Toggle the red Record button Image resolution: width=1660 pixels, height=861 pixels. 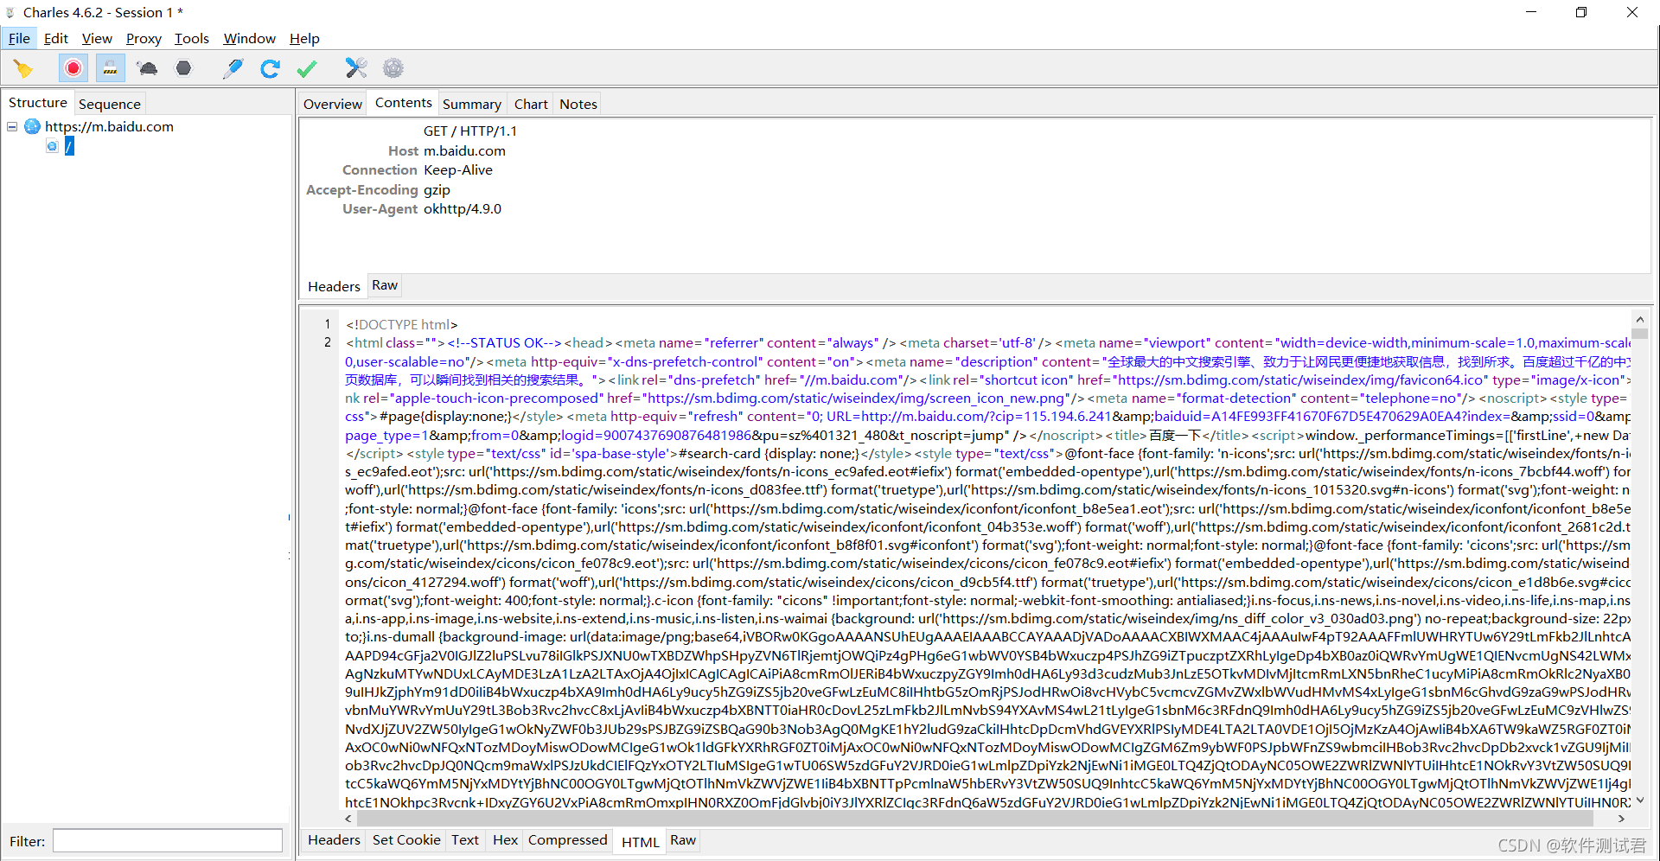73,68
